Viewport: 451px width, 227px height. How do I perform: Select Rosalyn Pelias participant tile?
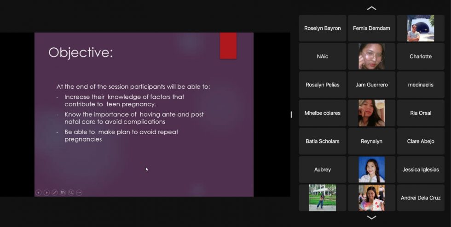(323, 85)
